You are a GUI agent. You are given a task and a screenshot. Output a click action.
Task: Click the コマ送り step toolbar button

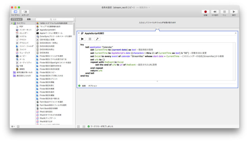(x=215, y=12)
